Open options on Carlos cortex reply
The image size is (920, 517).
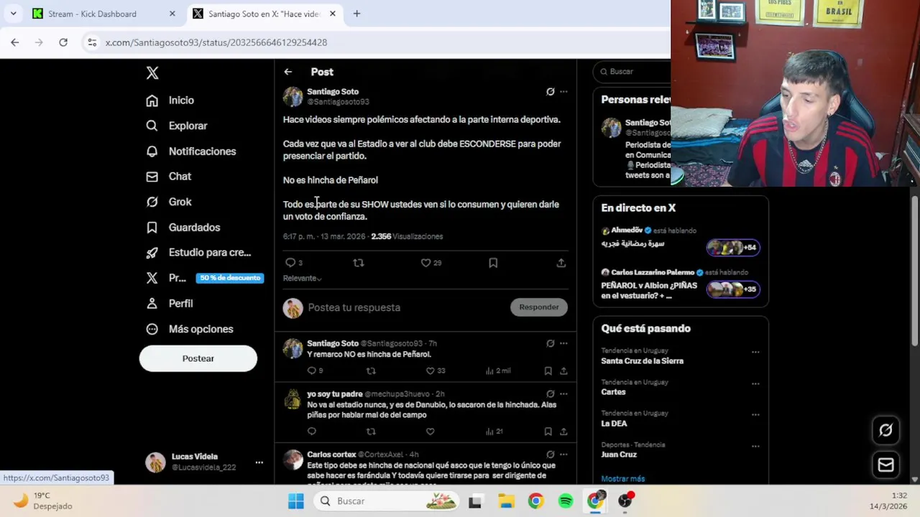563,455
